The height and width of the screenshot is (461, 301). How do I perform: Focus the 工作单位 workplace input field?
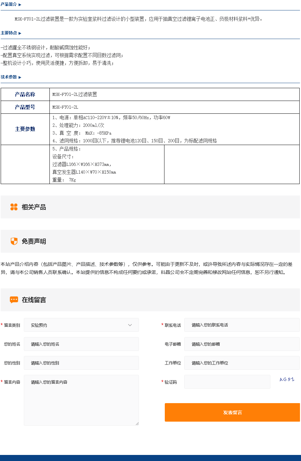[x=241, y=363]
